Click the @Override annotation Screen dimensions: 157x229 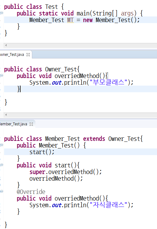pyautogui.click(x=31, y=192)
